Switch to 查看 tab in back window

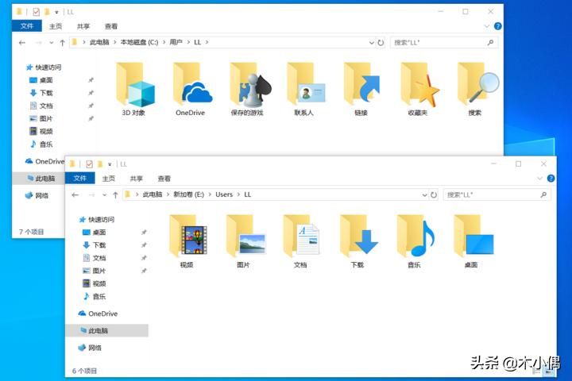click(111, 26)
